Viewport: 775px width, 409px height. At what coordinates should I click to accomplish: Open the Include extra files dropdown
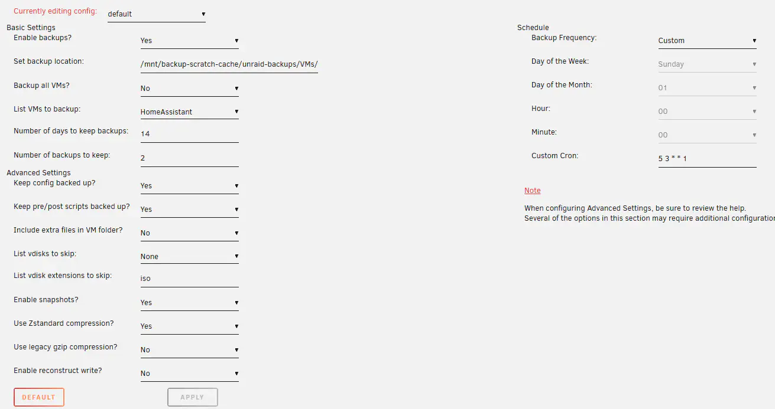click(x=189, y=233)
